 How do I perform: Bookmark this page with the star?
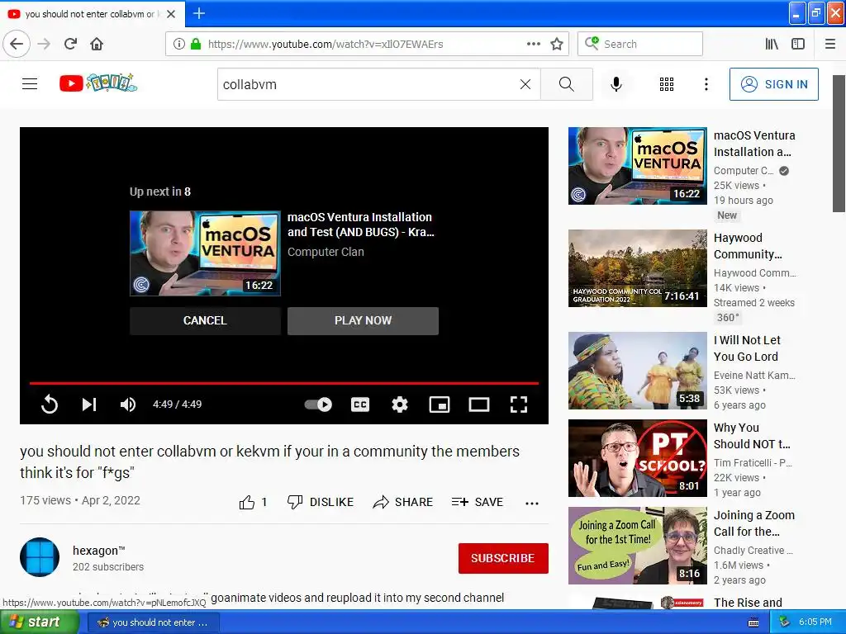tap(557, 44)
